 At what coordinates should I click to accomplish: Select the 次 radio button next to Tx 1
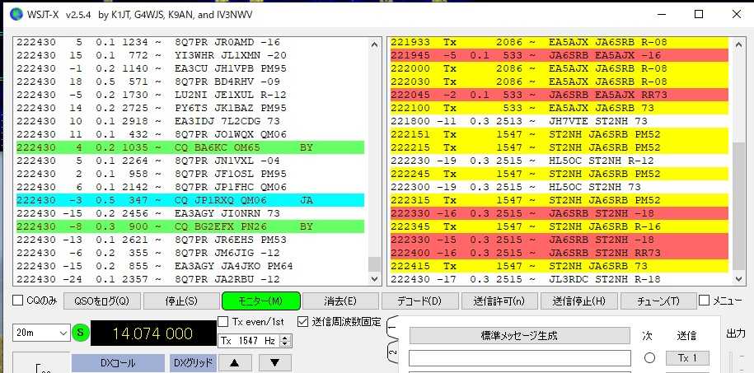click(x=649, y=358)
